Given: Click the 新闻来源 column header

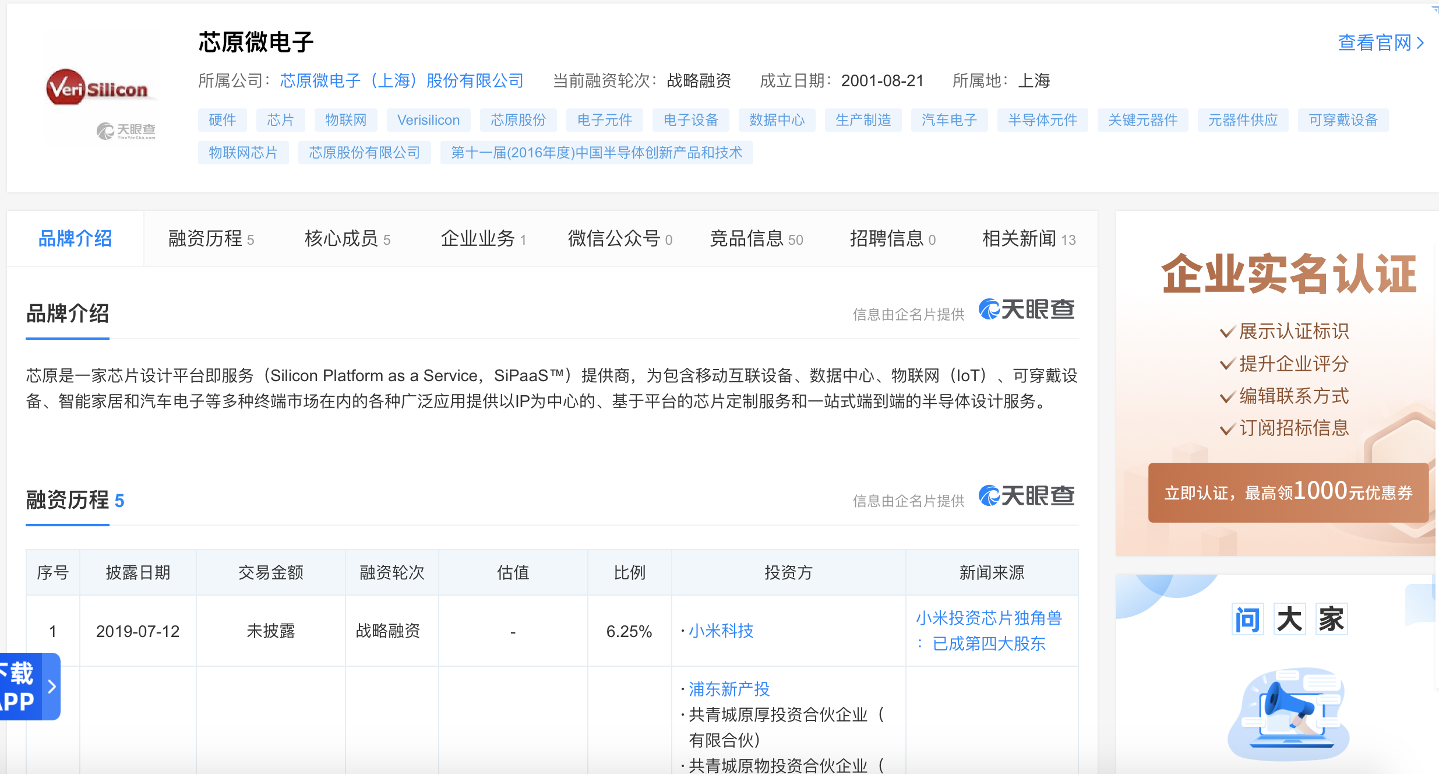Looking at the screenshot, I should (992, 572).
